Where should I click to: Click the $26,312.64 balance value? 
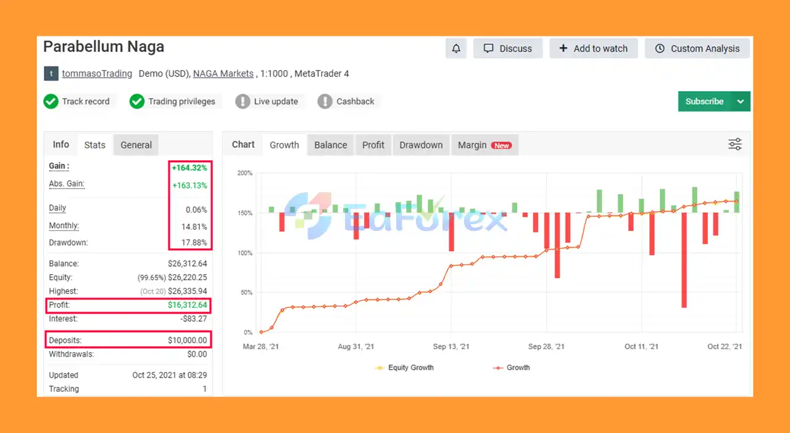coord(188,264)
